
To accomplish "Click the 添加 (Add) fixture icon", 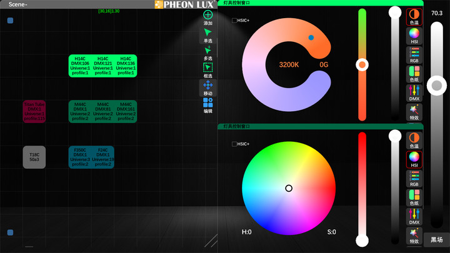I will pyautogui.click(x=208, y=15).
